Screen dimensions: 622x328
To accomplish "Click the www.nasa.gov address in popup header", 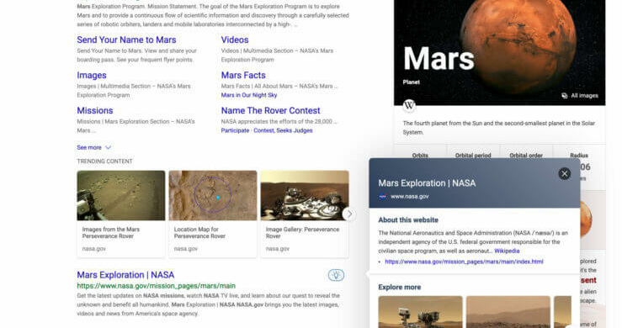I will point(409,196).
